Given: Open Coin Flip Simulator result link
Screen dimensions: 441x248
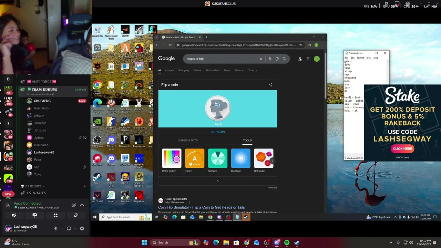Looking at the screenshot, I should (x=201, y=207).
